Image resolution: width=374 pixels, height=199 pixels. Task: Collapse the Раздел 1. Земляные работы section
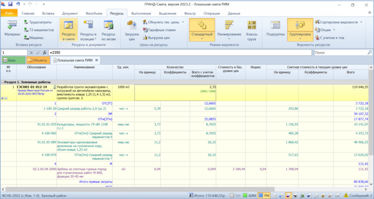(2, 82)
